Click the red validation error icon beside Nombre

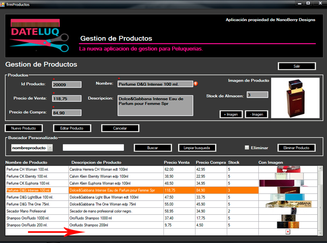pos(196,84)
